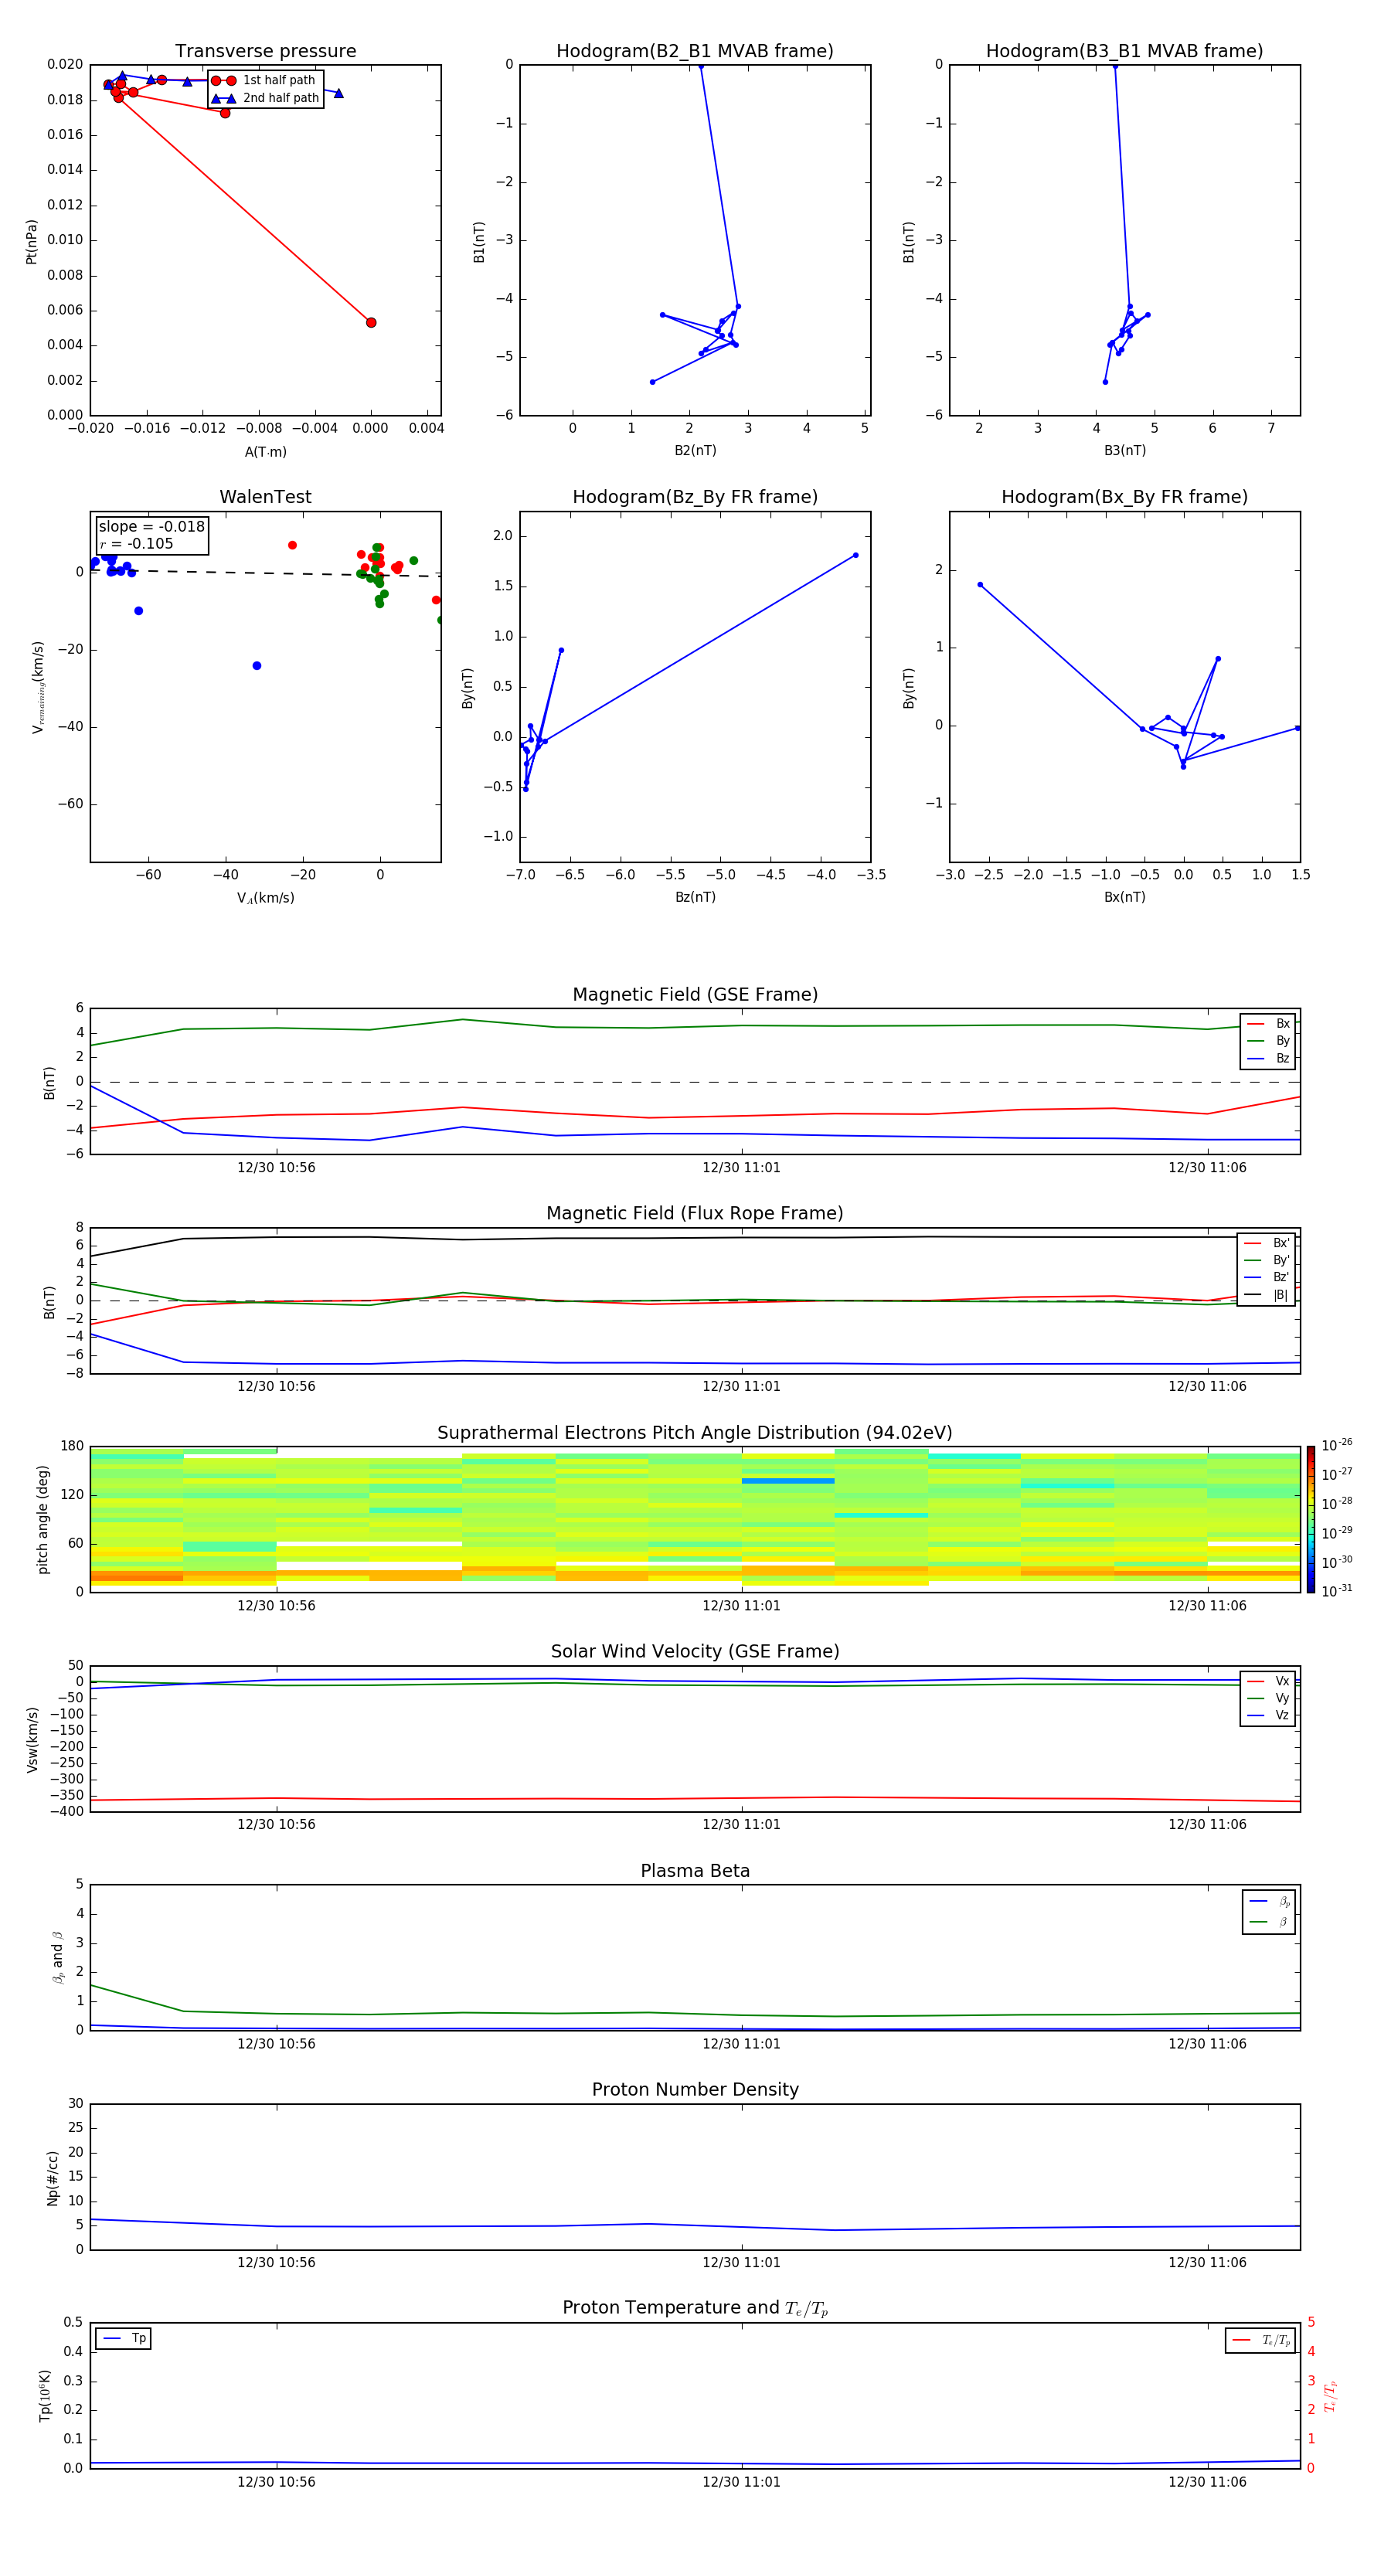Screen dimensions: 1391x2550
Task: Select the top-right point in Bz_By hodogram
Action: [x=855, y=556]
